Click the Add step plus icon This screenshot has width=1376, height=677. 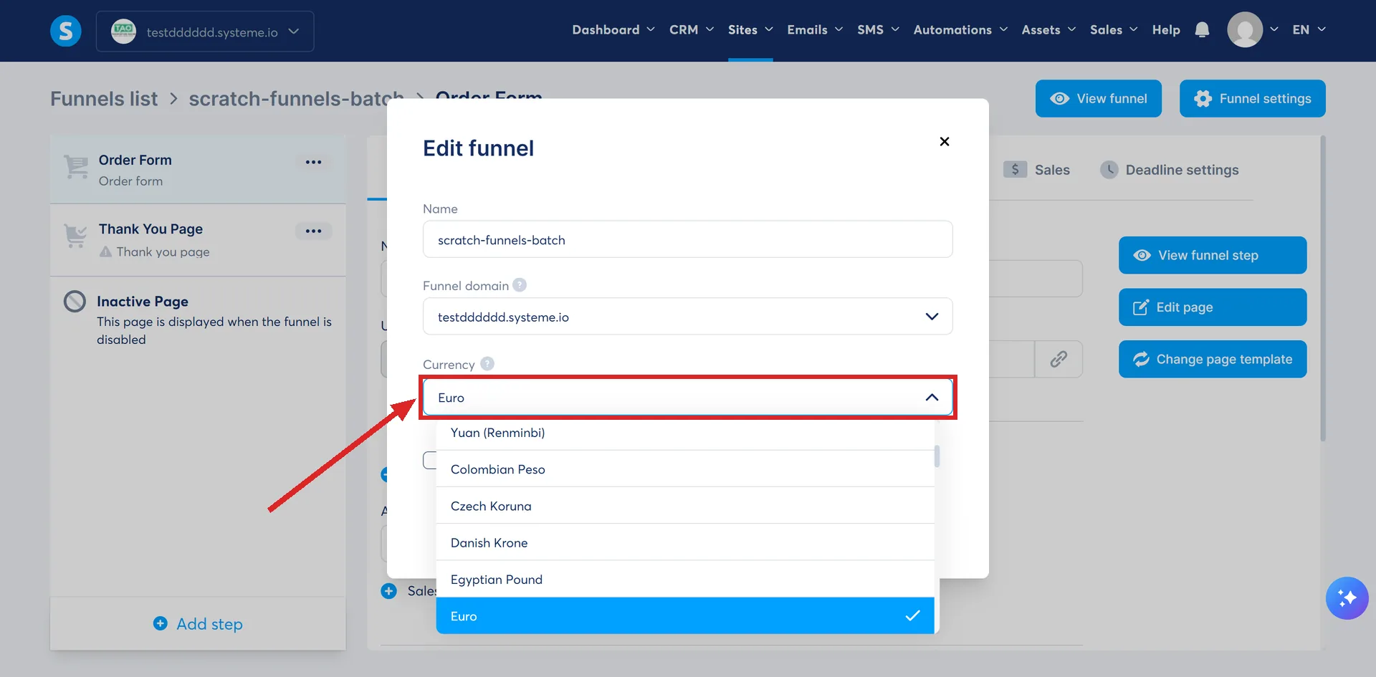[x=161, y=623]
